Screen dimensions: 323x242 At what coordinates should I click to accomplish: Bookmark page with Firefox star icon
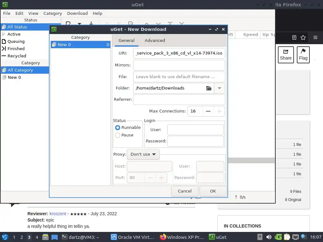point(303,37)
